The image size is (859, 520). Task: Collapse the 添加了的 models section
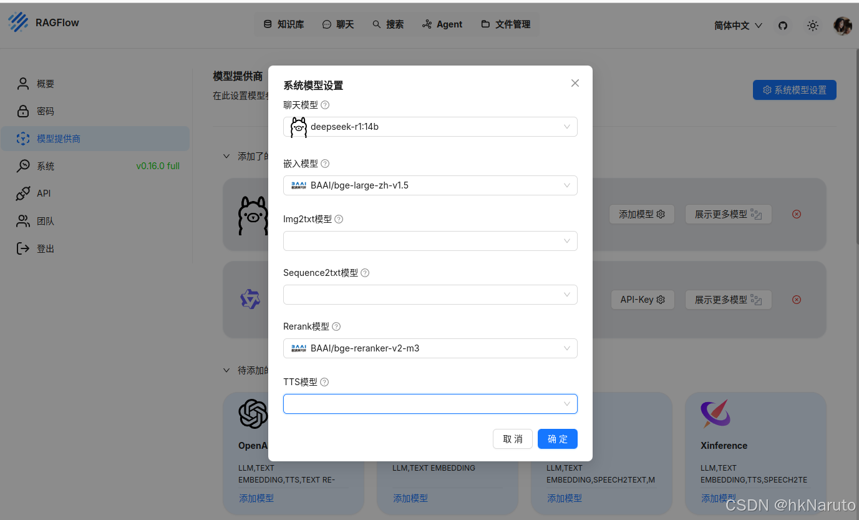pyautogui.click(x=226, y=156)
